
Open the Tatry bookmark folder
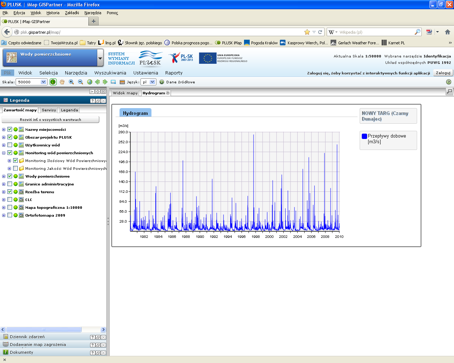tap(88, 43)
